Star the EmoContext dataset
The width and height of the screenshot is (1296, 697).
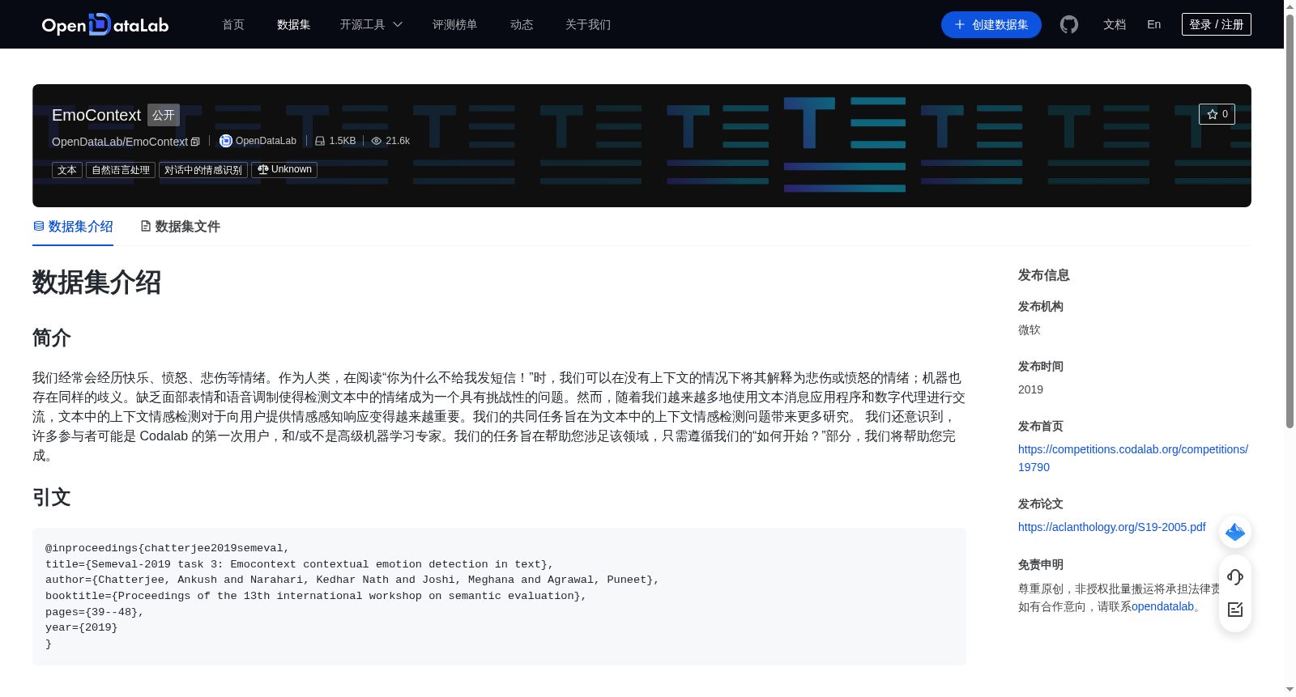[x=1217, y=114]
